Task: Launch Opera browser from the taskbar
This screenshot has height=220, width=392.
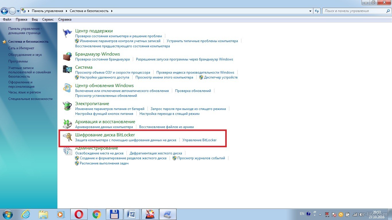Action: 79,214
